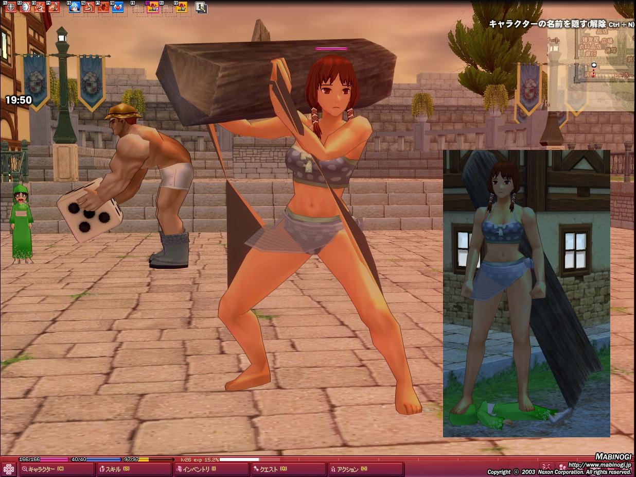Trigger the F3 counterattack skill icon
Image resolution: width=636 pixels, height=477 pixels.
pos(40,7)
